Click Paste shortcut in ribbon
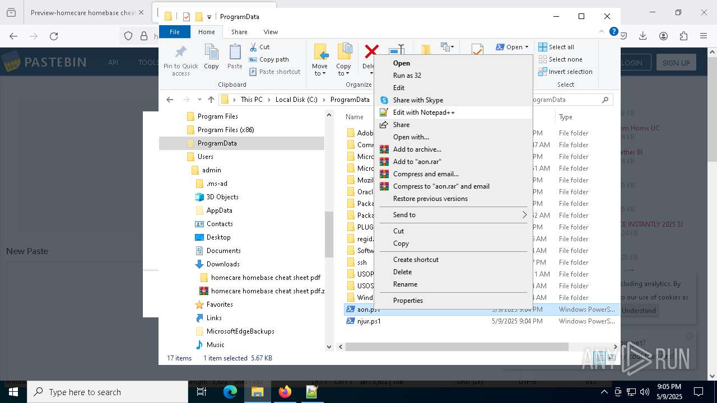The height and width of the screenshot is (403, 717). [x=274, y=72]
